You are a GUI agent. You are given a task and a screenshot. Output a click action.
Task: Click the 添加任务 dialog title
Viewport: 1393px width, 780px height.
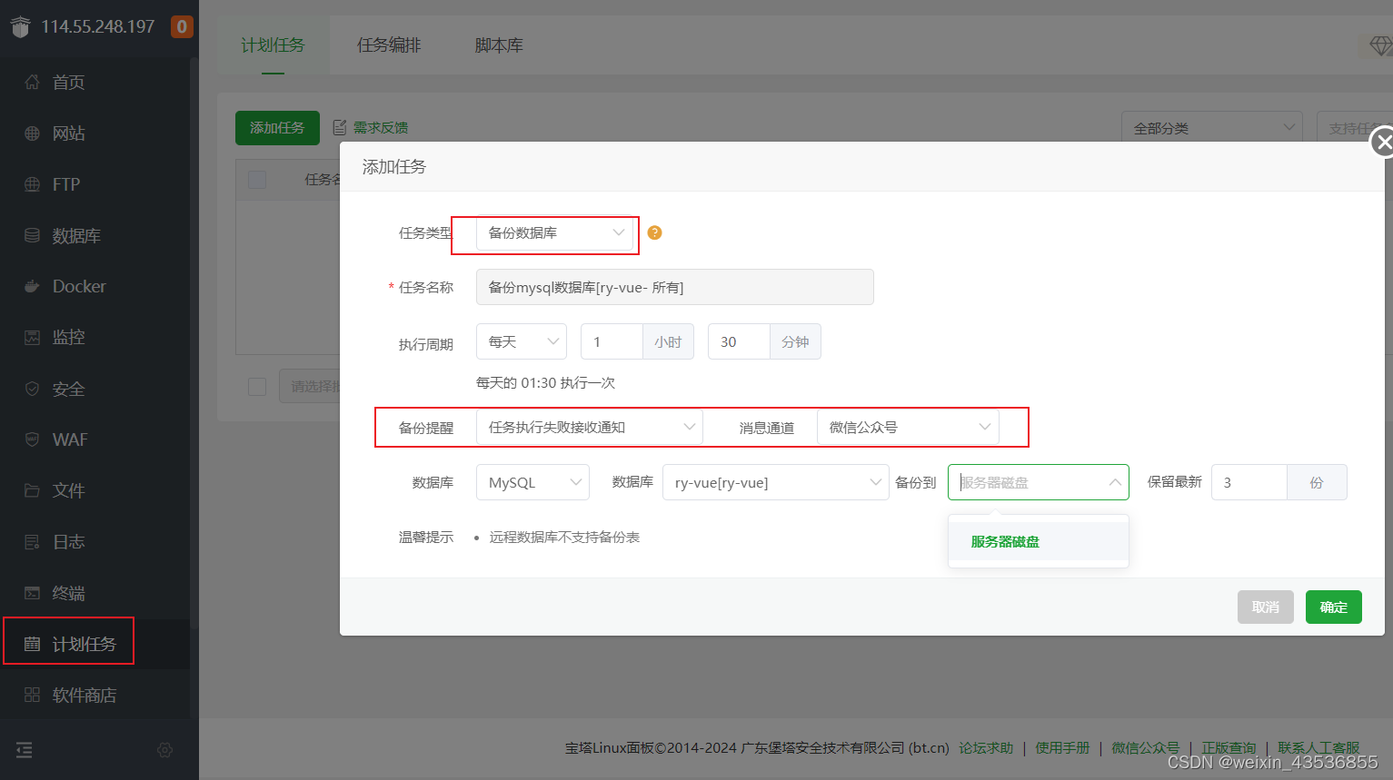click(x=394, y=166)
